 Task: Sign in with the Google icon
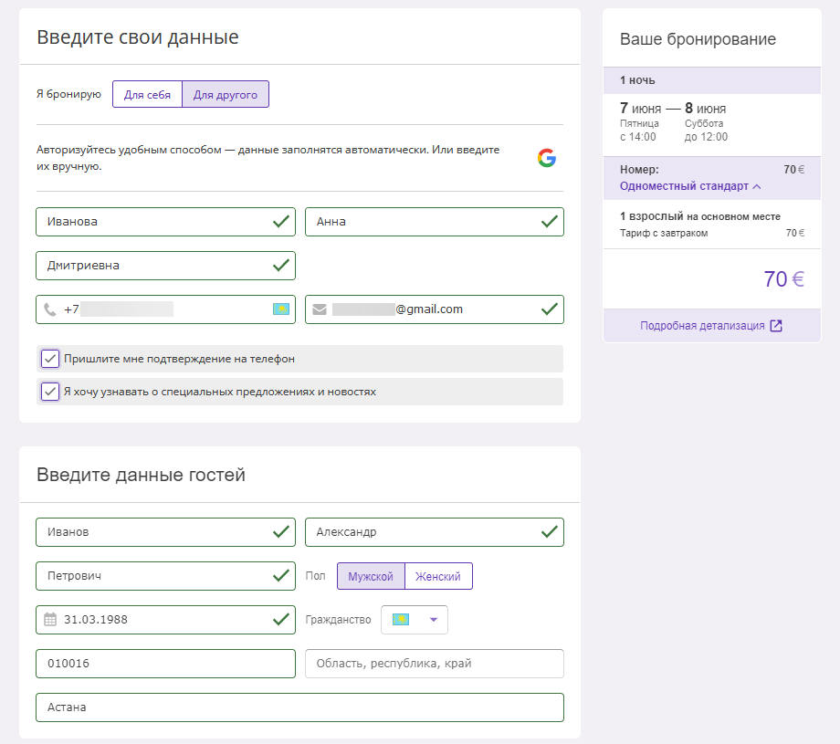(x=546, y=158)
